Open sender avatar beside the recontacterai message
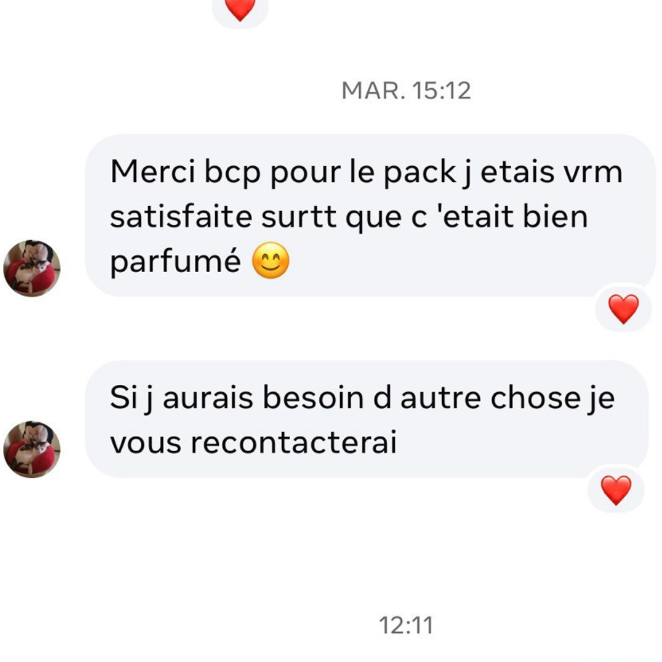Viewport: 662px width, 662px height. click(32, 449)
